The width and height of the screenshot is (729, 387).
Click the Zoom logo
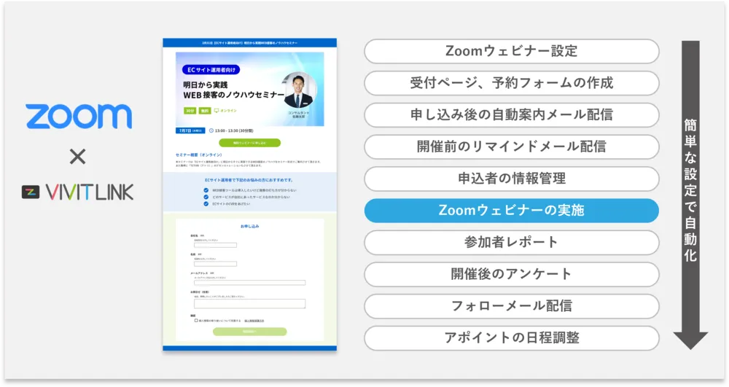coord(79,117)
